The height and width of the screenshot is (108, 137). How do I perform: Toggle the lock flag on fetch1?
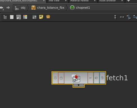point(61,78)
